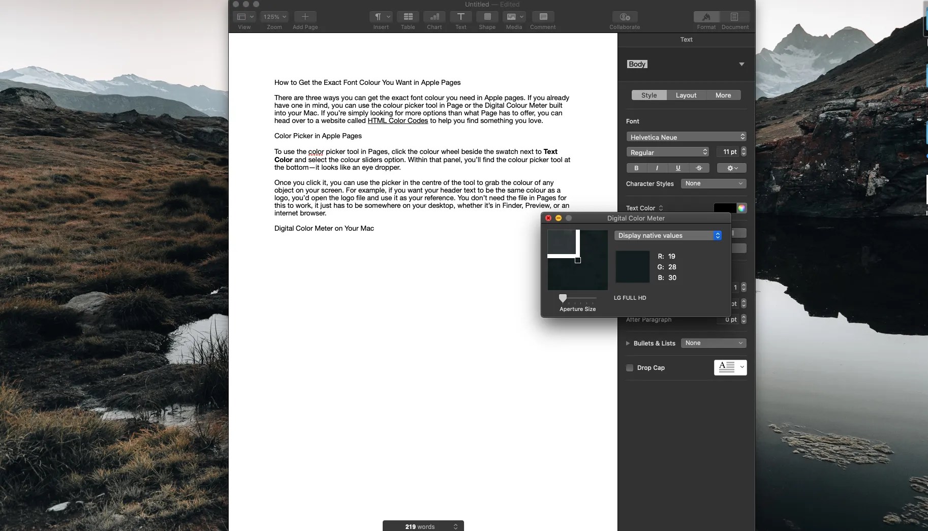Expand the Bullets & Lists section
This screenshot has width=928, height=531.
628,343
